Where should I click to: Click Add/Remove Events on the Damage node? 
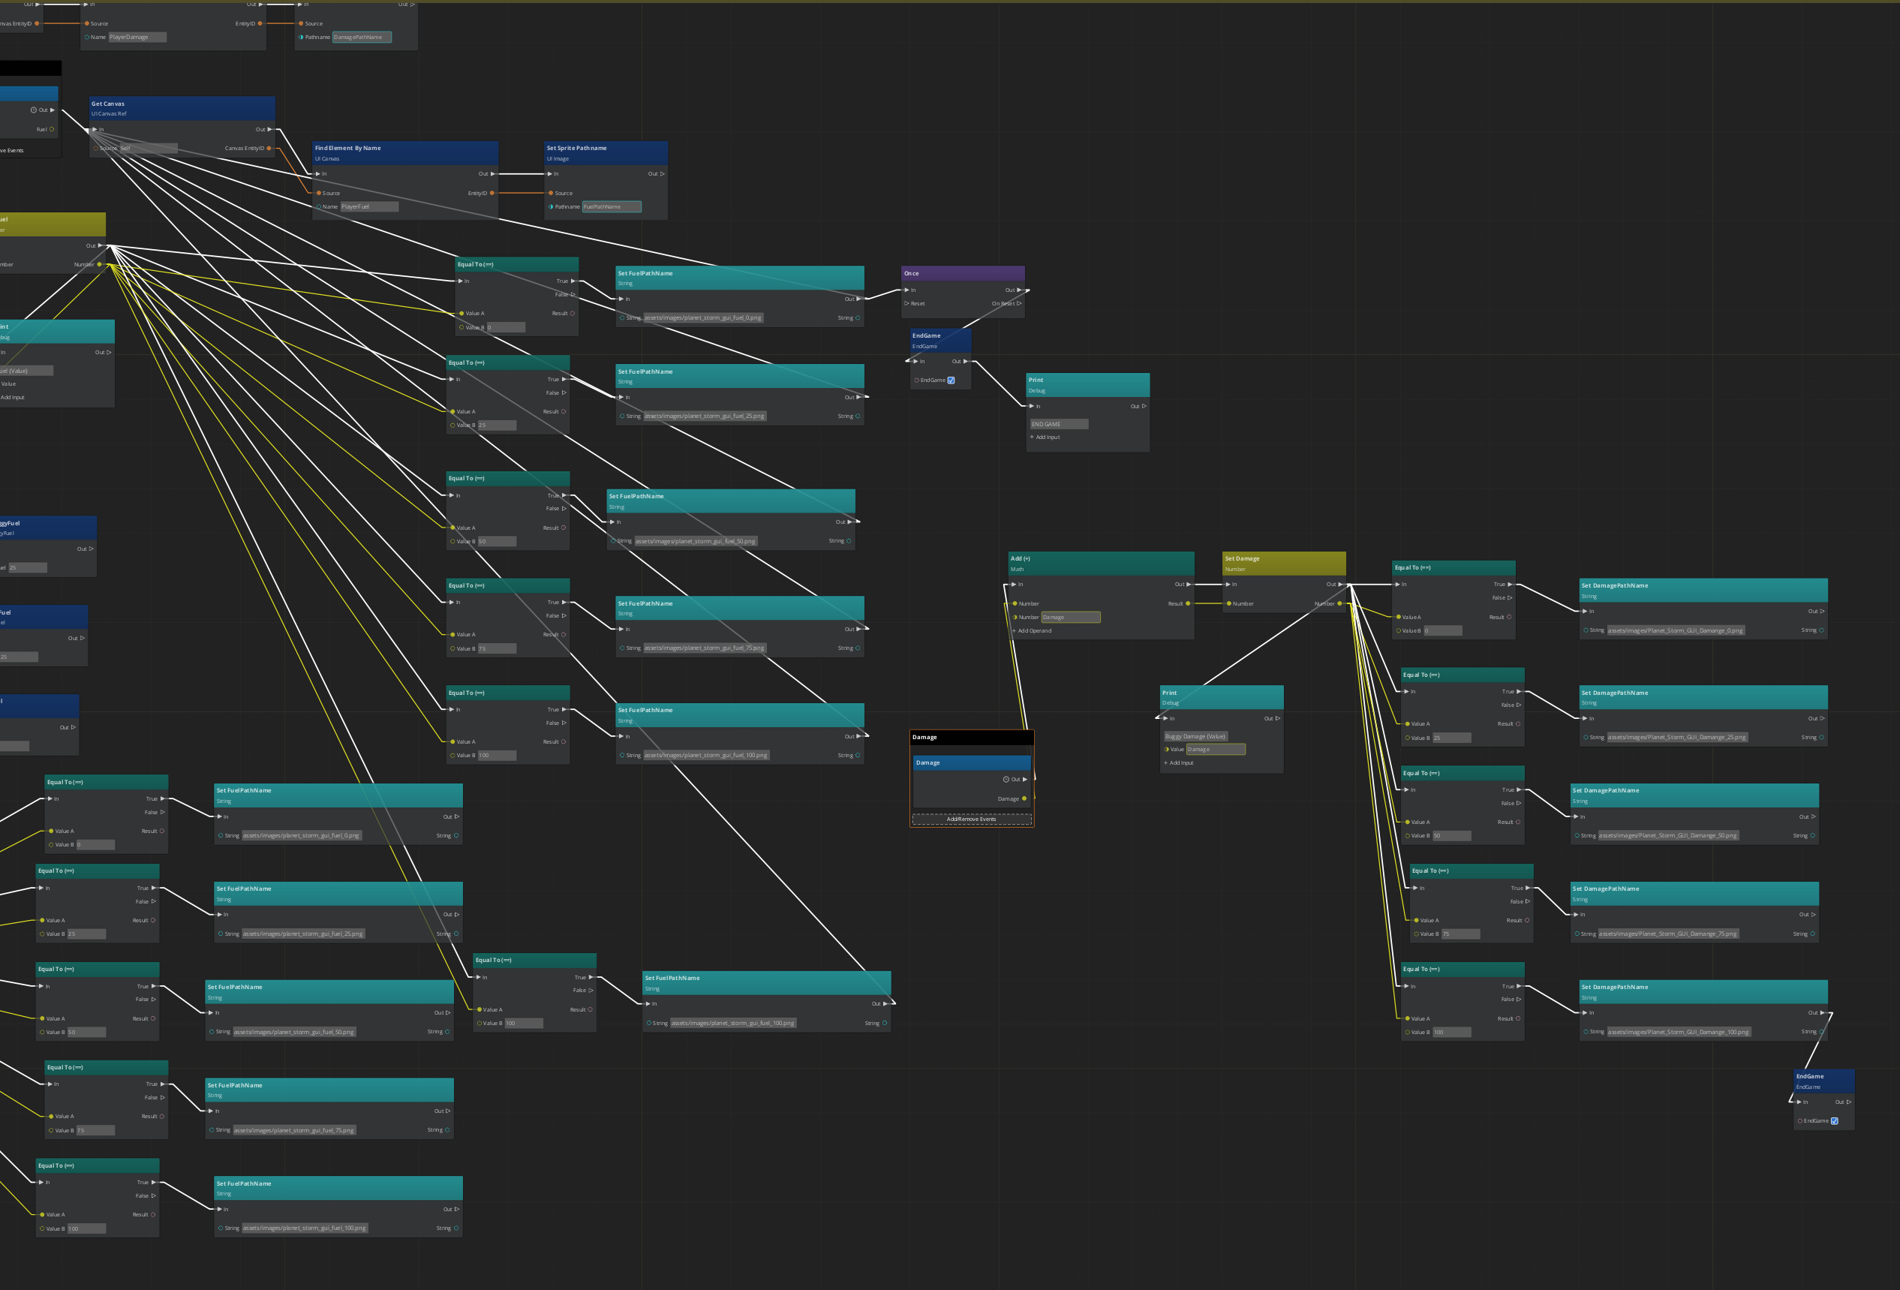click(971, 819)
